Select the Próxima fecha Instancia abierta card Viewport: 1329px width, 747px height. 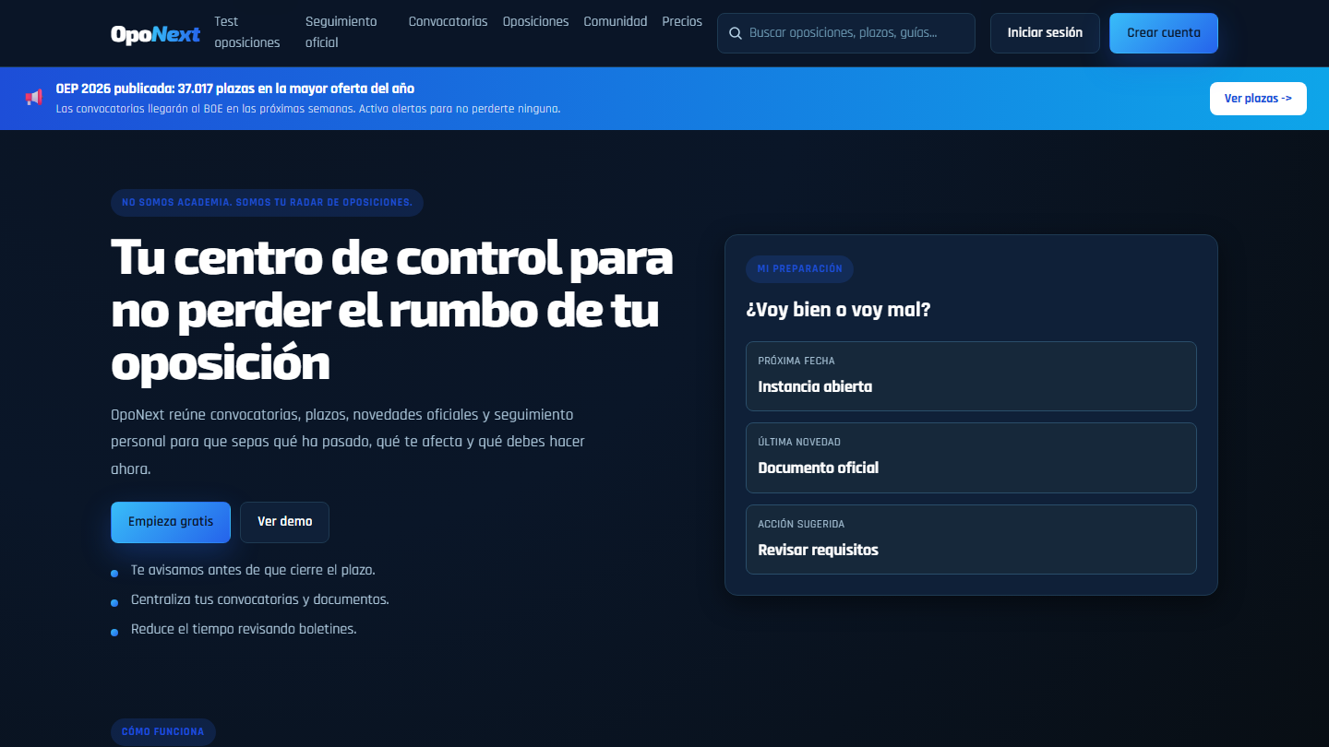971,376
